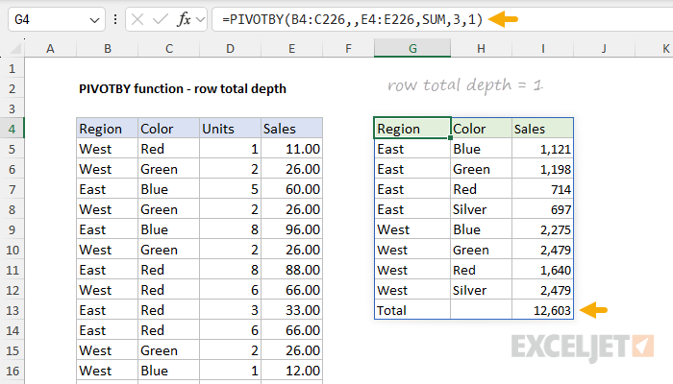673x384 pixels.
Task: Select column G header
Action: (x=412, y=48)
